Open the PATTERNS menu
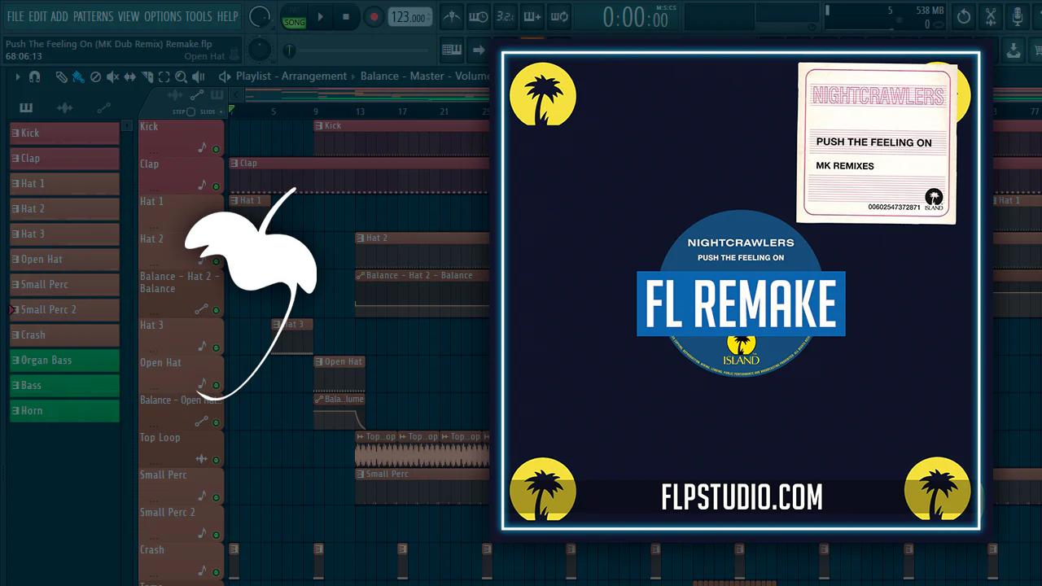This screenshot has height=586, width=1042. click(93, 16)
